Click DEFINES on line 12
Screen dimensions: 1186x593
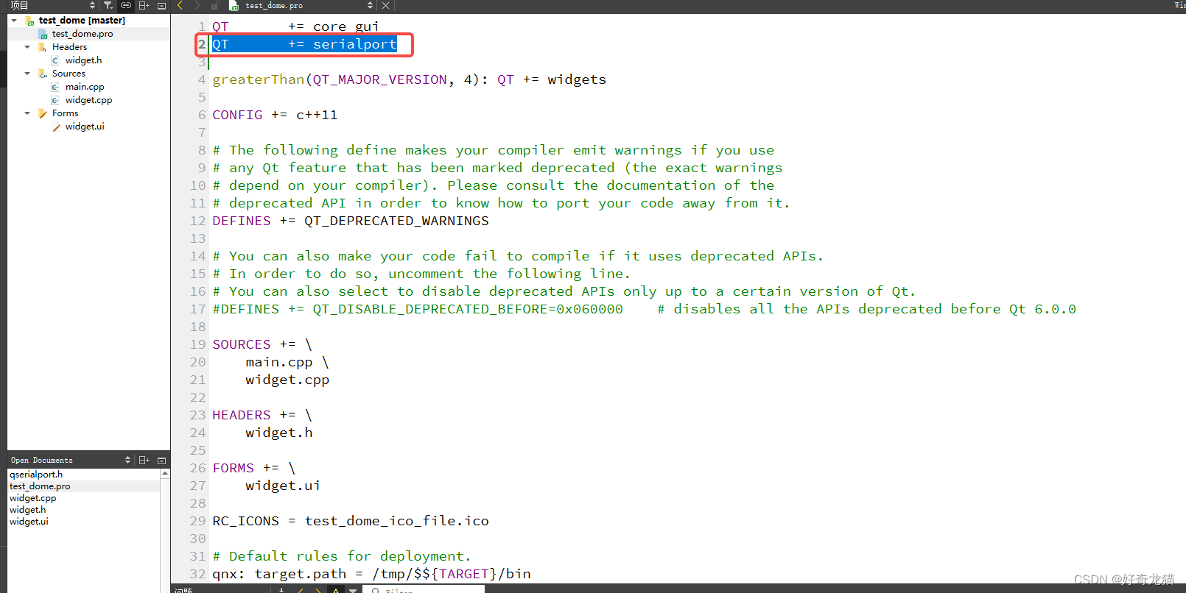point(242,221)
